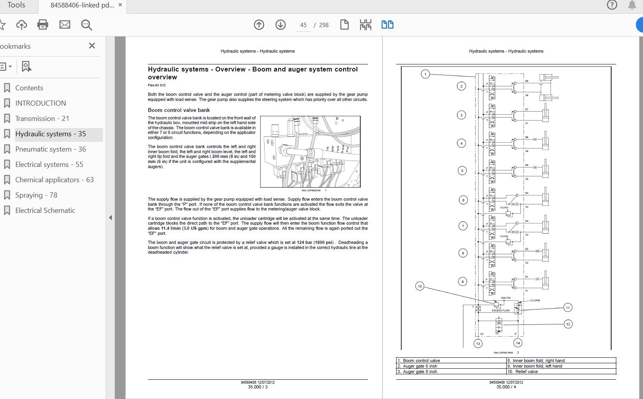Add a new bookmark with bookmark icon
This screenshot has height=399, width=643.
tap(26, 67)
